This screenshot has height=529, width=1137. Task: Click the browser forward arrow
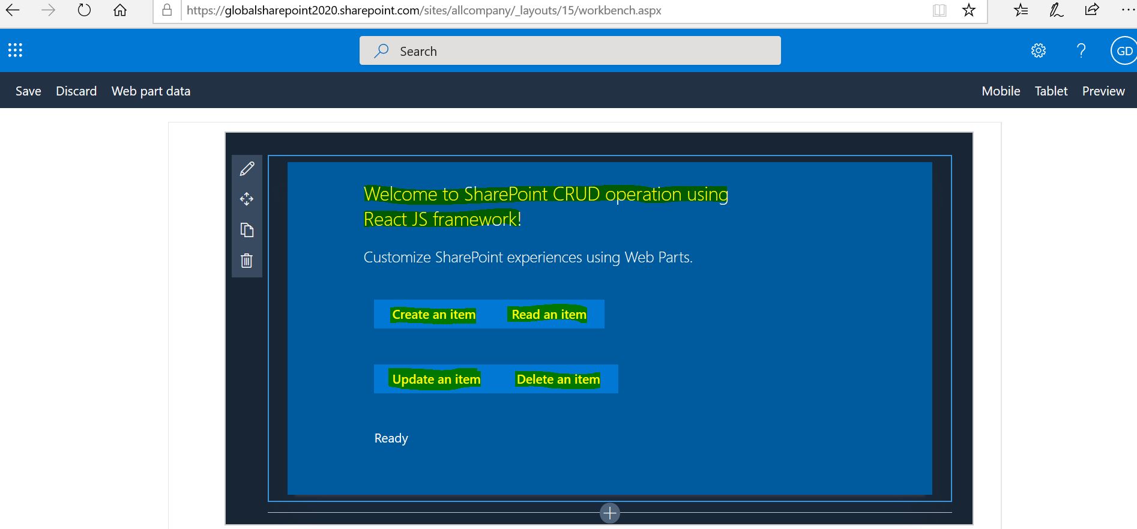[x=48, y=10]
